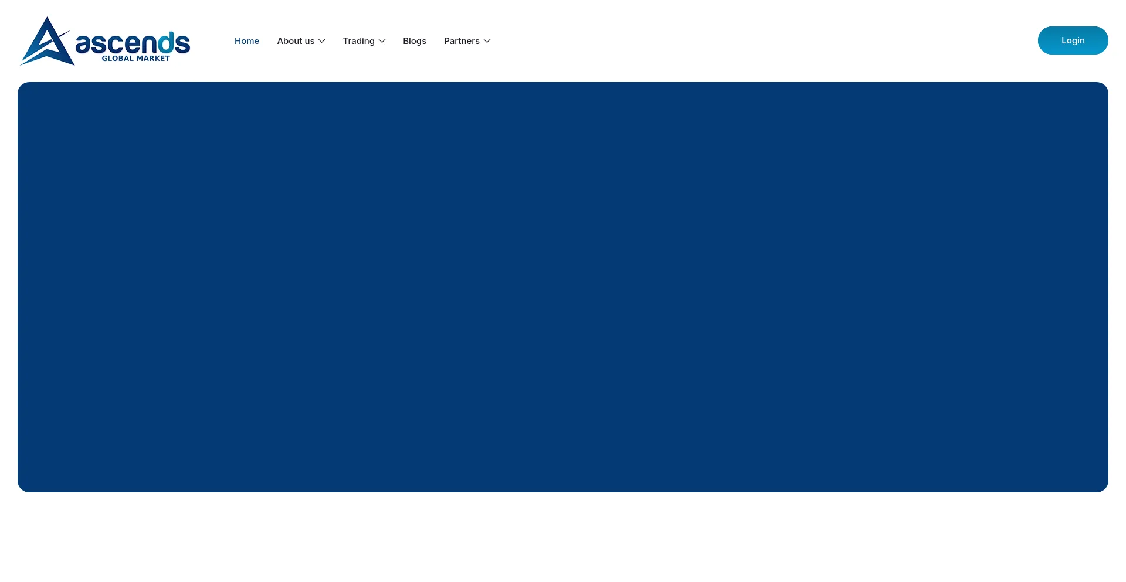The image size is (1126, 582).
Task: Click the chevron icon beside Partners
Action: pyautogui.click(x=487, y=41)
